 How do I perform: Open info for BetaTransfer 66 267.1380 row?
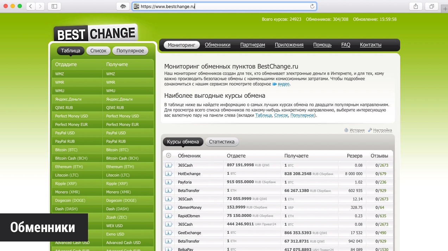point(169,191)
